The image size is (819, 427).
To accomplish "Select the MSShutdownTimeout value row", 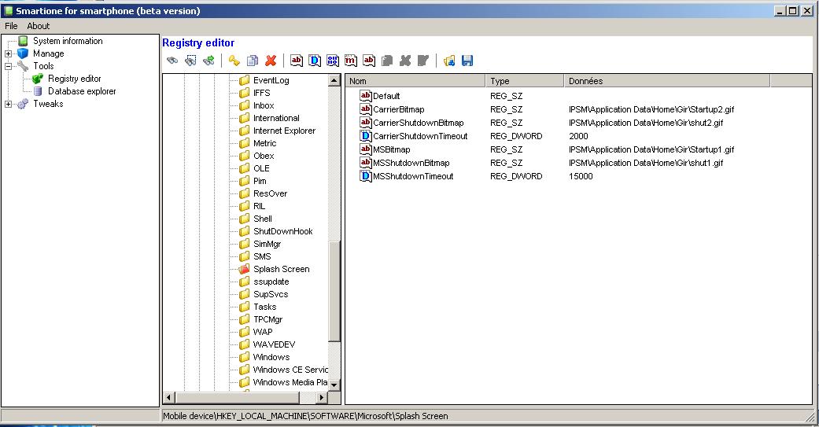I will tap(413, 176).
